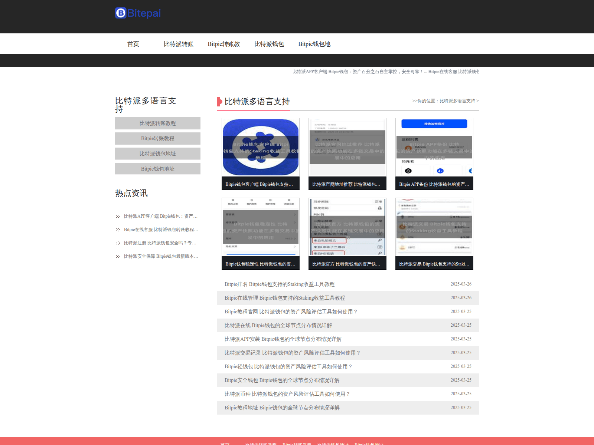This screenshot has width=594, height=445.
Task: Open 比特派钱包 in navigation bar
Action: pyautogui.click(x=269, y=44)
